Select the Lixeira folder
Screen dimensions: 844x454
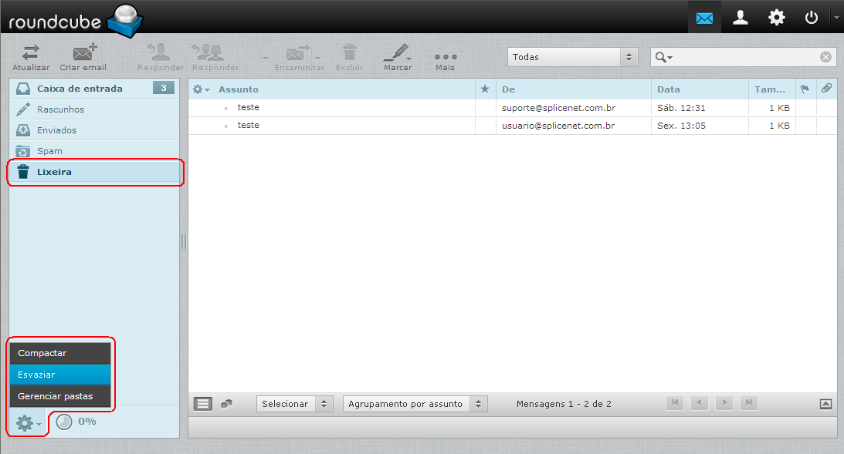click(x=94, y=172)
